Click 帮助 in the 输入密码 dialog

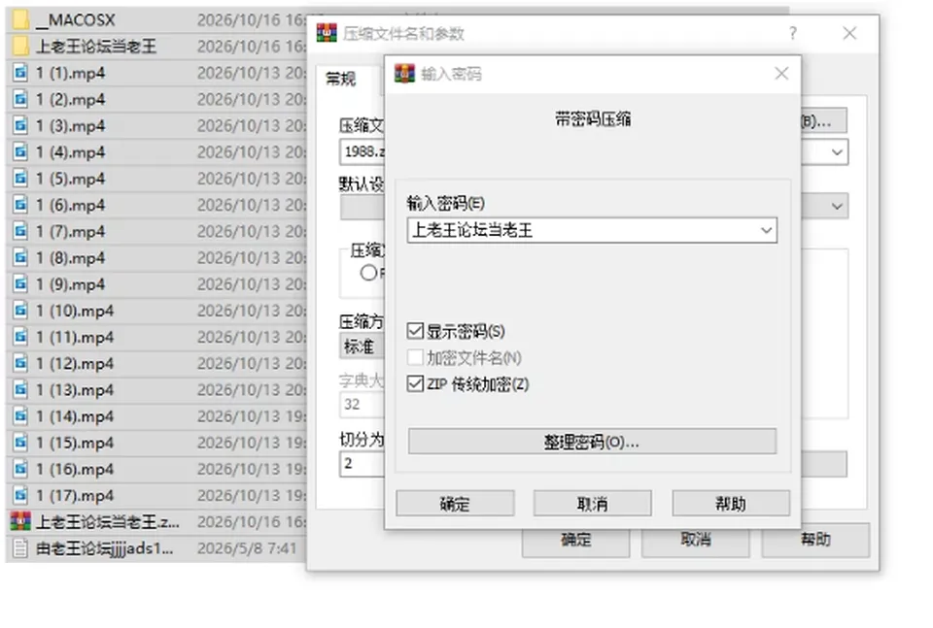tap(731, 504)
